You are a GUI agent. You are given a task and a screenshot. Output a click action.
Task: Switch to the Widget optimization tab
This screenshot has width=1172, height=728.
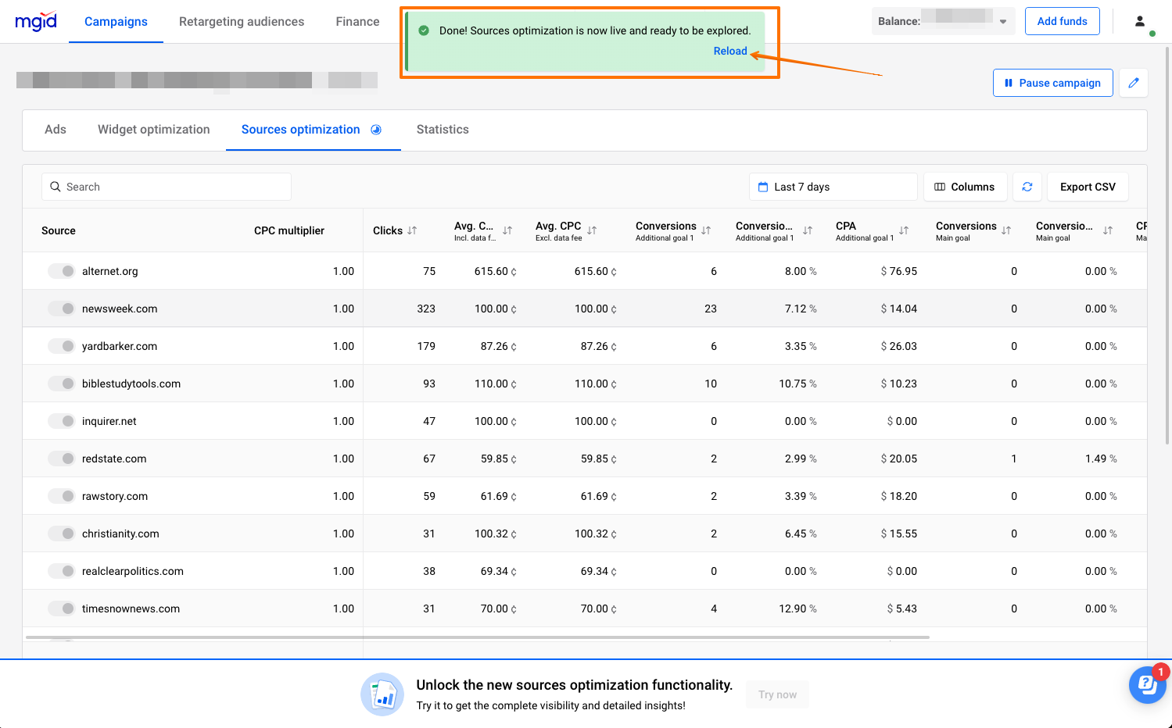153,130
